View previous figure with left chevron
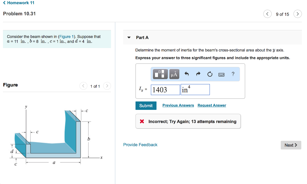 point(83,86)
